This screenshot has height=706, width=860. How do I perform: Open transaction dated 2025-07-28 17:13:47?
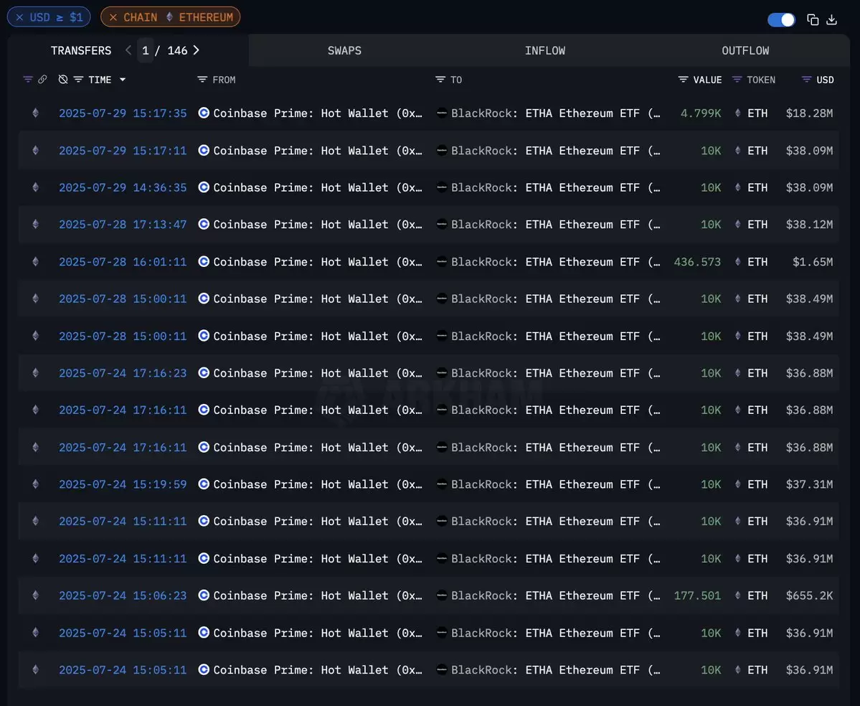(x=123, y=225)
